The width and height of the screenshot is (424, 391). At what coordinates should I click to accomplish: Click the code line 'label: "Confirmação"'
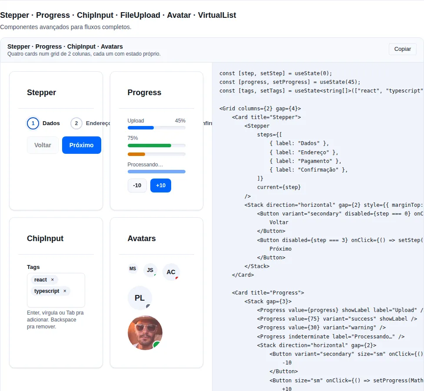(x=308, y=169)
